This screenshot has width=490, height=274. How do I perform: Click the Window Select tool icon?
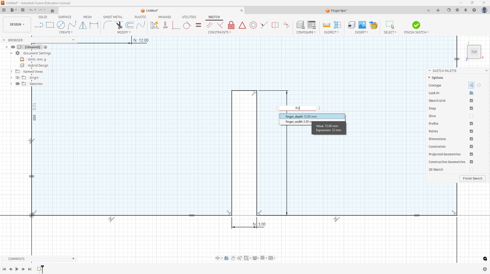[390, 25]
